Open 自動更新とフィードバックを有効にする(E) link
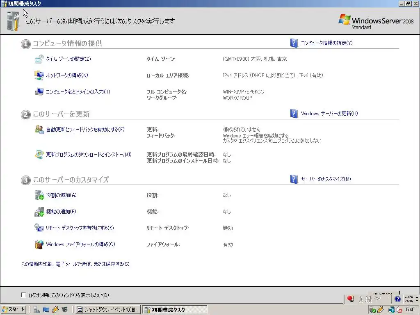 click(x=85, y=129)
